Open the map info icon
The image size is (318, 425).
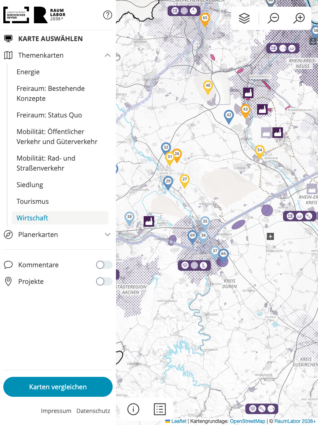[133, 409]
